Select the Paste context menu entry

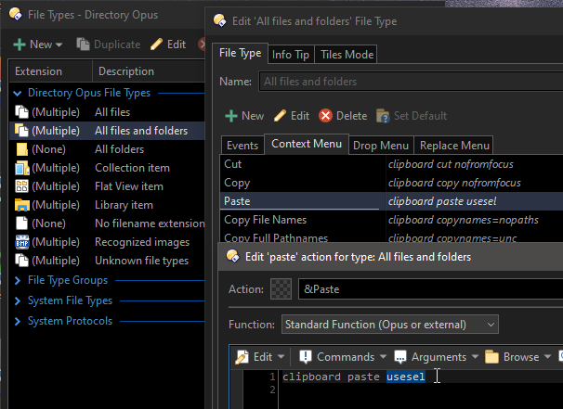237,201
